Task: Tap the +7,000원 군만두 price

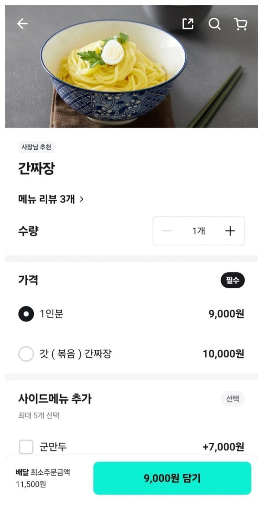Action: (x=223, y=447)
